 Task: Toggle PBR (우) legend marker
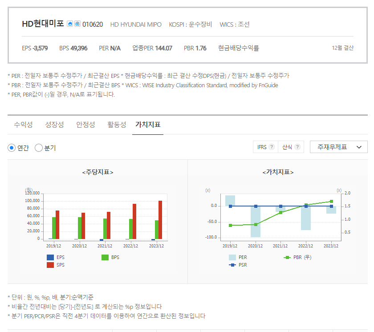click(x=287, y=257)
